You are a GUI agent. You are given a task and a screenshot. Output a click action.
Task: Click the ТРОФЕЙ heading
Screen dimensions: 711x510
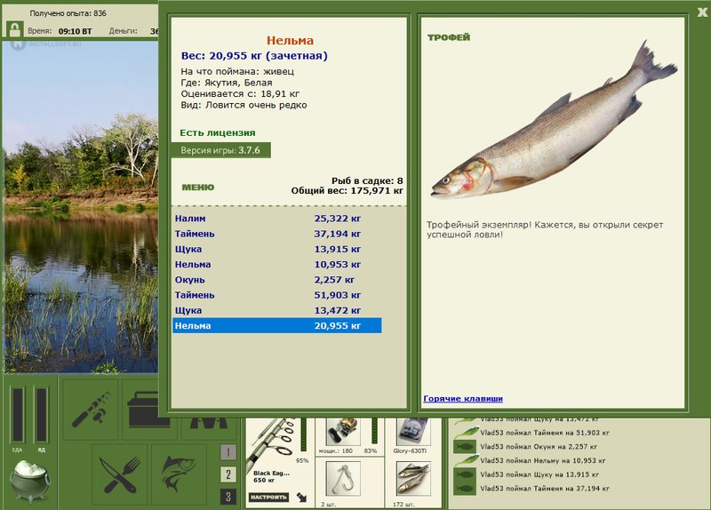449,37
